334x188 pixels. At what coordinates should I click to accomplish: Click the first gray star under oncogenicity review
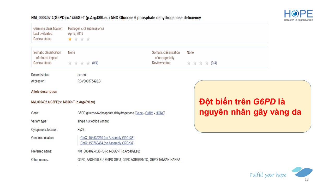189,63
